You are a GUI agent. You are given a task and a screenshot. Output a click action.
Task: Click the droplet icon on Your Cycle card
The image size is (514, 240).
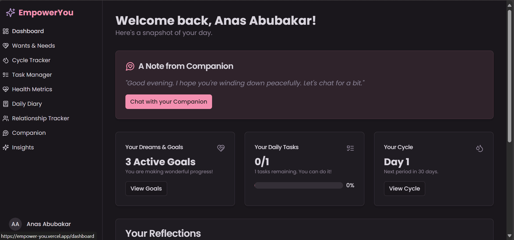coord(479,148)
